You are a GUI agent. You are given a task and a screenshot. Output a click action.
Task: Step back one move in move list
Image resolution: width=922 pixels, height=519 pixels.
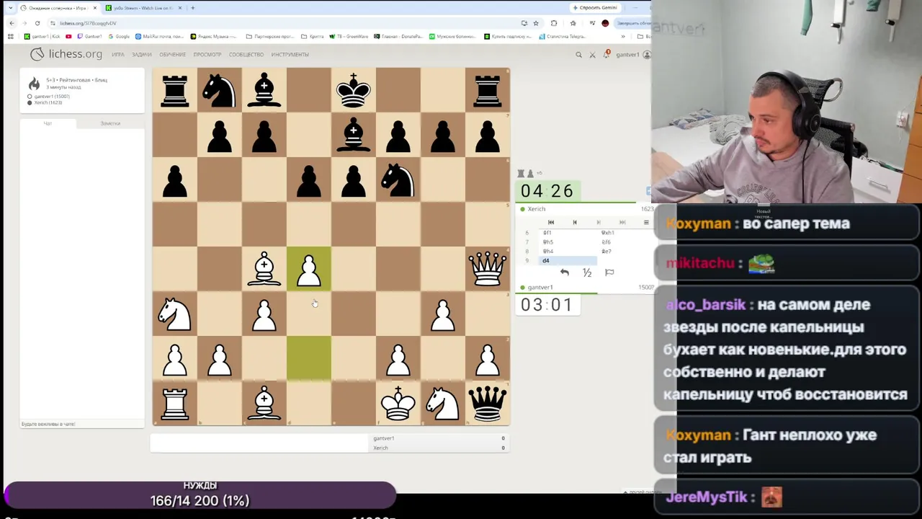[x=575, y=222]
